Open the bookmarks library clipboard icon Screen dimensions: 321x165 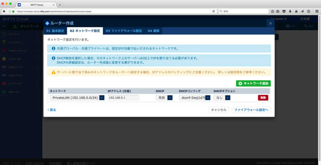[278, 12]
